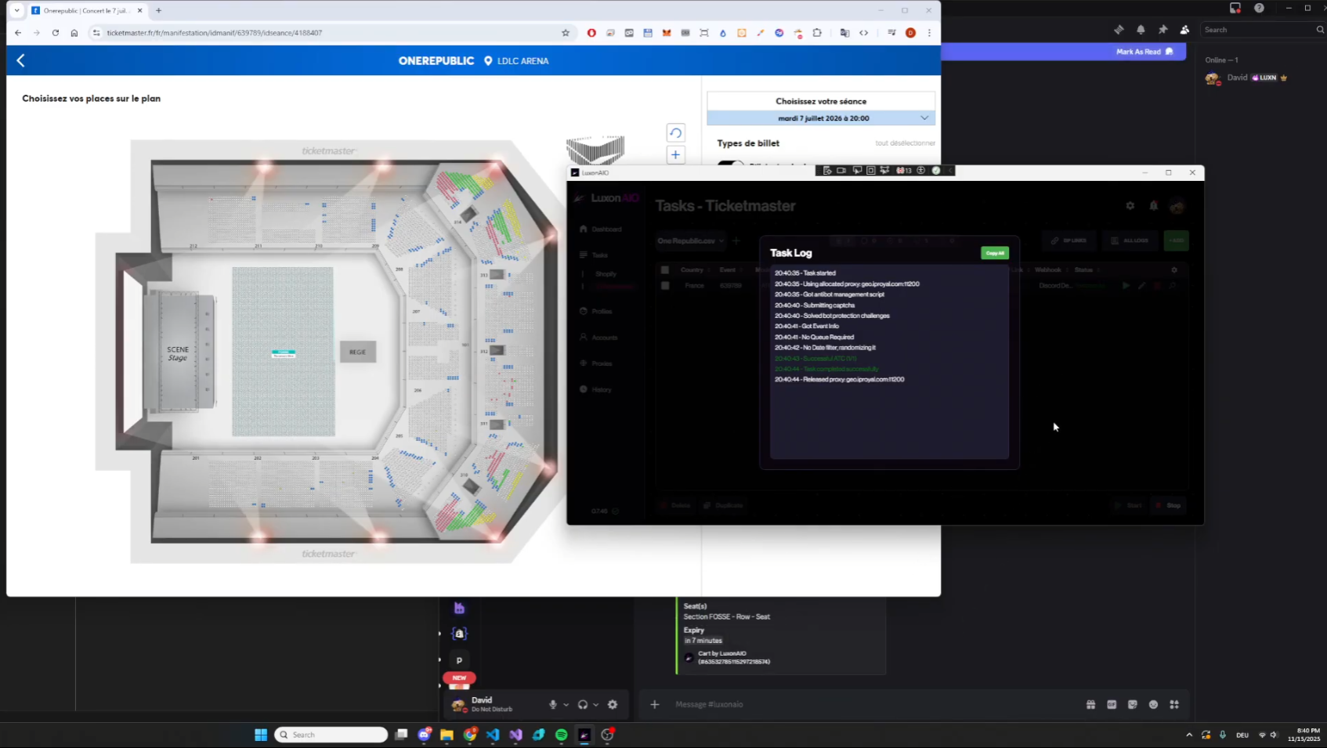Switch to the Shopify tab under Tasks
Screen dimensions: 1327x748
[605, 274]
